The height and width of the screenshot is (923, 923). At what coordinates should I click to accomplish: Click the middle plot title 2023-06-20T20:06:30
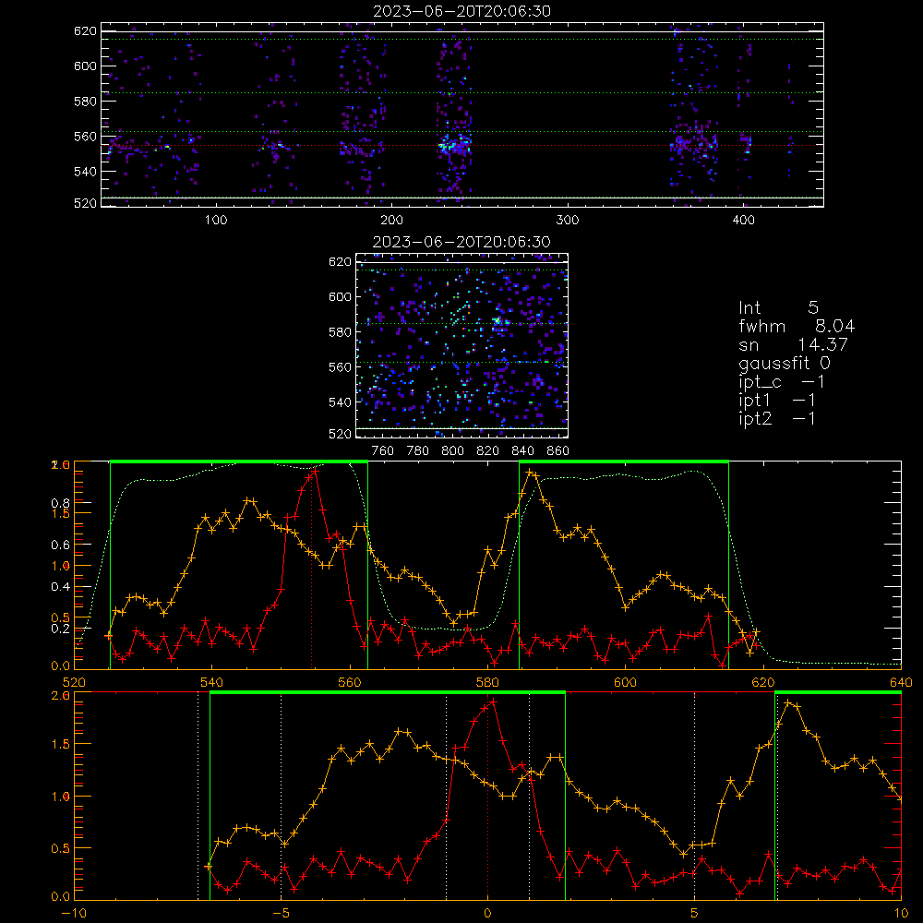coord(462,242)
